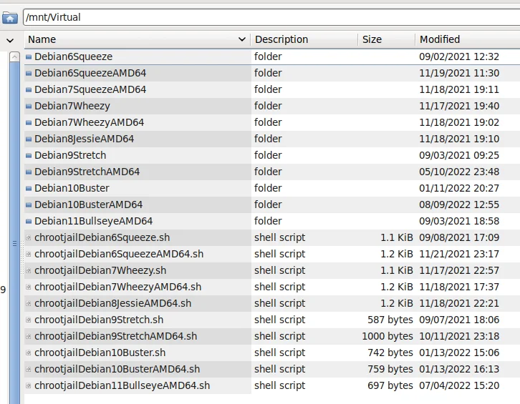Image resolution: width=520 pixels, height=404 pixels.
Task: Select the Debian7Wheezy folder name
Action: coord(72,106)
